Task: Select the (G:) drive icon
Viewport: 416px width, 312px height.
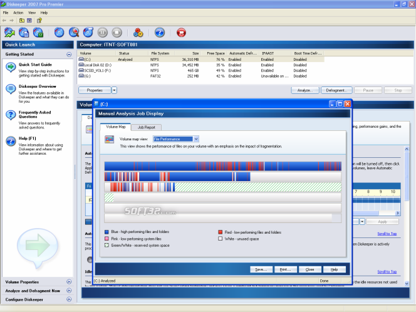Action: pos(81,76)
